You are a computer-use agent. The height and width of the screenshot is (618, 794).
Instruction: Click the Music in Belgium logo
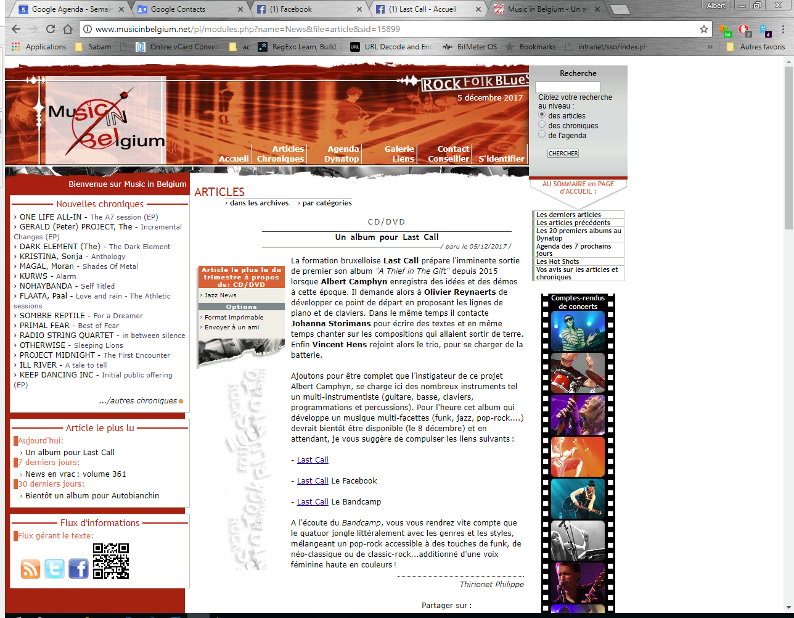coord(106,121)
